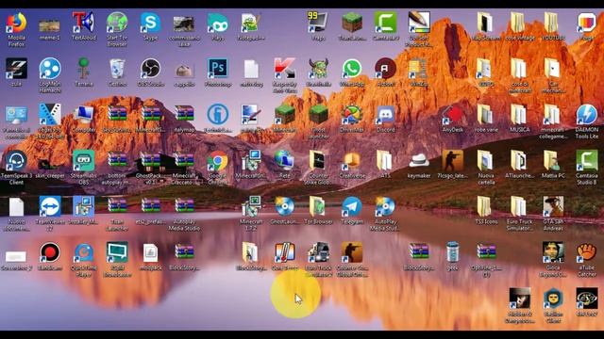Open the Euro Truck Simulator 2 truck shortcut

[318, 252]
